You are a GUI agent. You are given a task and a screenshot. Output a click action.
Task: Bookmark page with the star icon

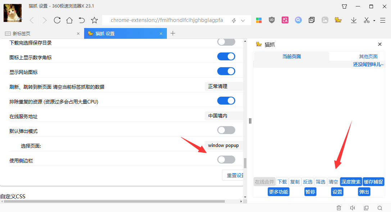94,20
